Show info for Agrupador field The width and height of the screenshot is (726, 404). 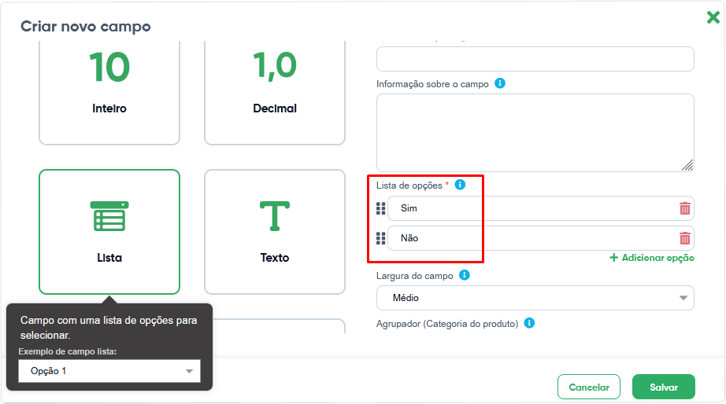click(x=529, y=322)
